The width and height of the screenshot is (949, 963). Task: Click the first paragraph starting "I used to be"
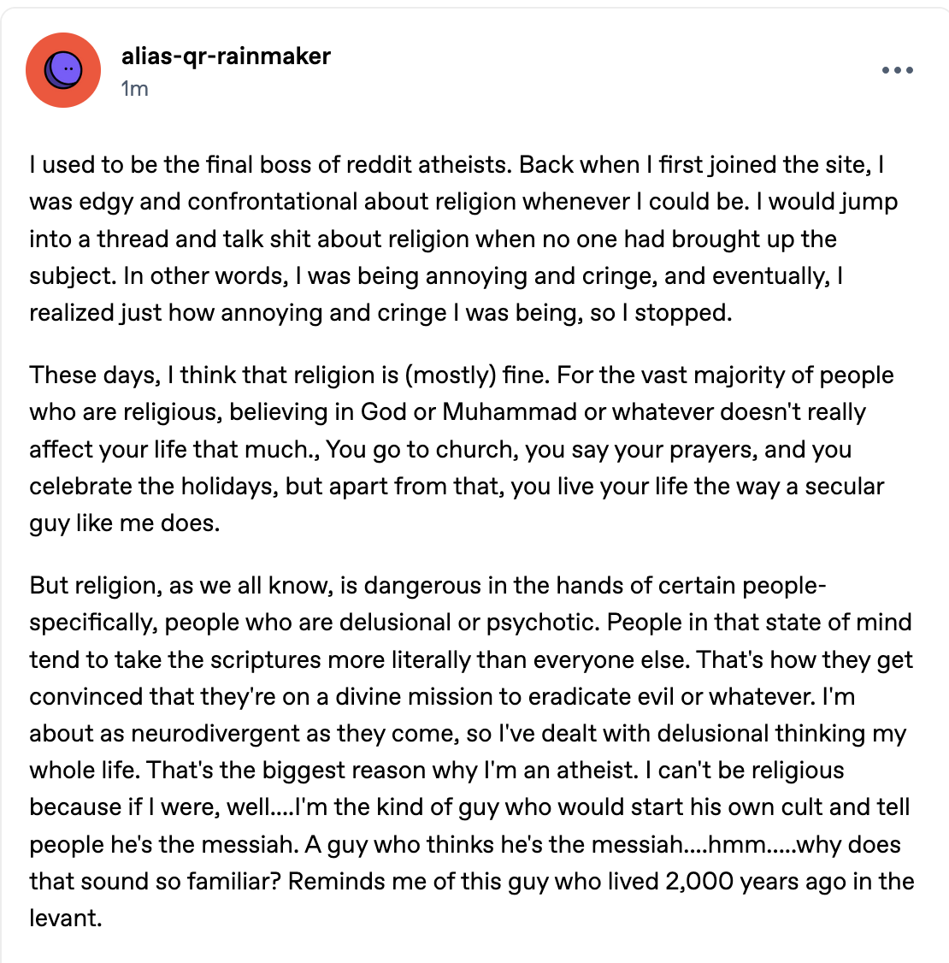coord(462,239)
